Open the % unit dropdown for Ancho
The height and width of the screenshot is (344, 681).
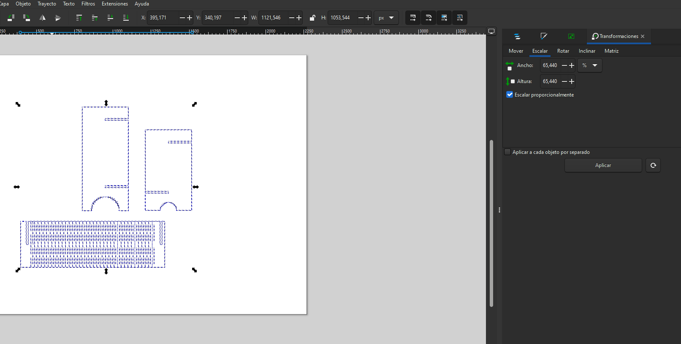pos(589,65)
